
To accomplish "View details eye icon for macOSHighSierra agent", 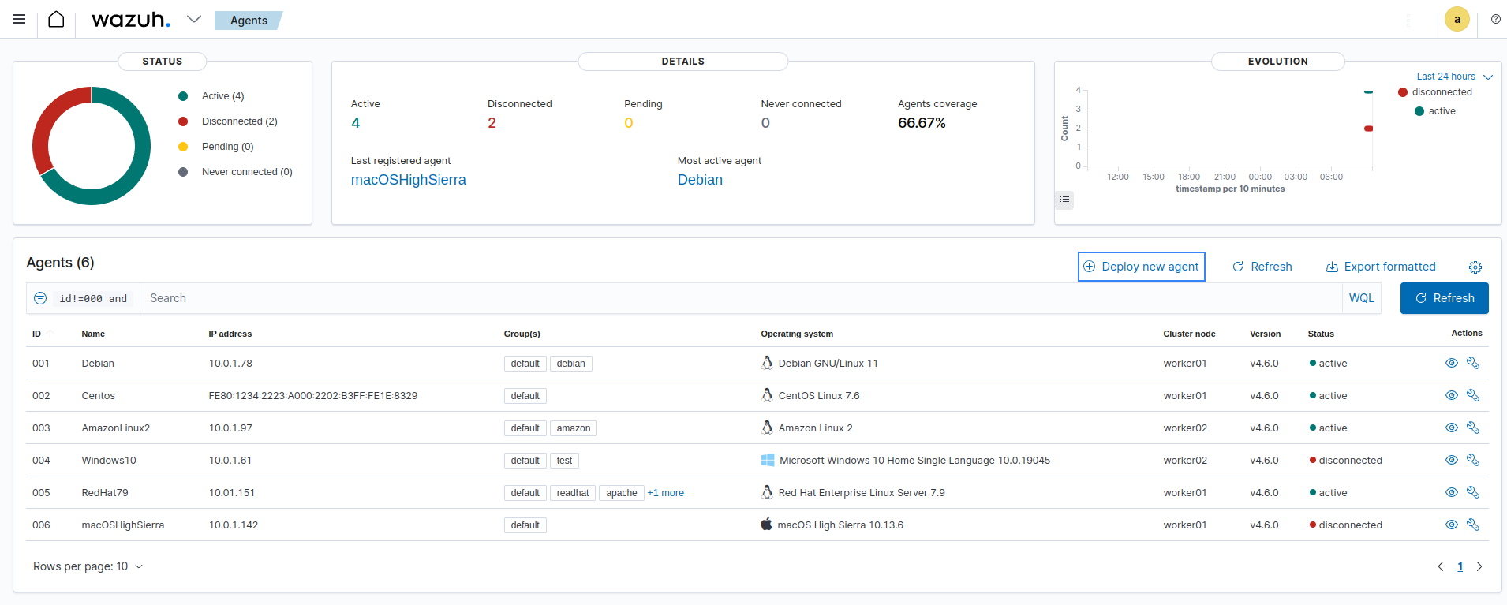I will click(x=1451, y=525).
